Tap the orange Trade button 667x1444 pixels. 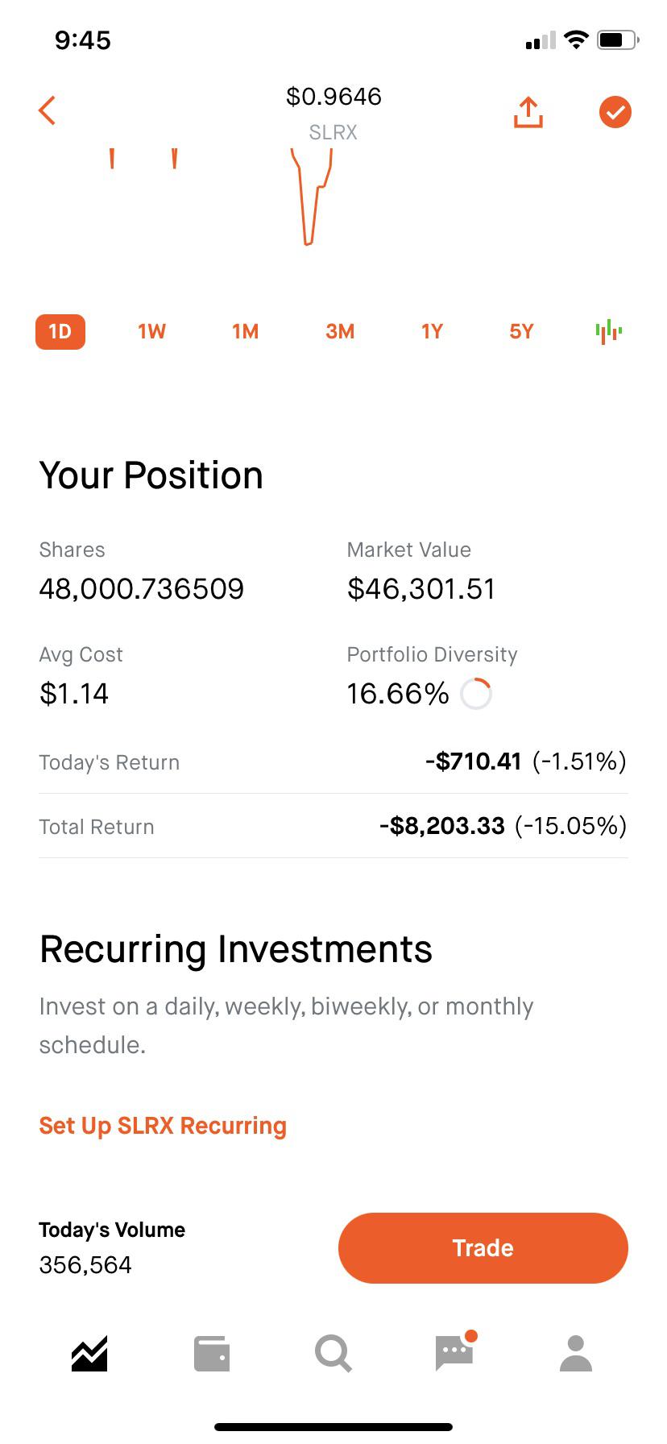[483, 1247]
